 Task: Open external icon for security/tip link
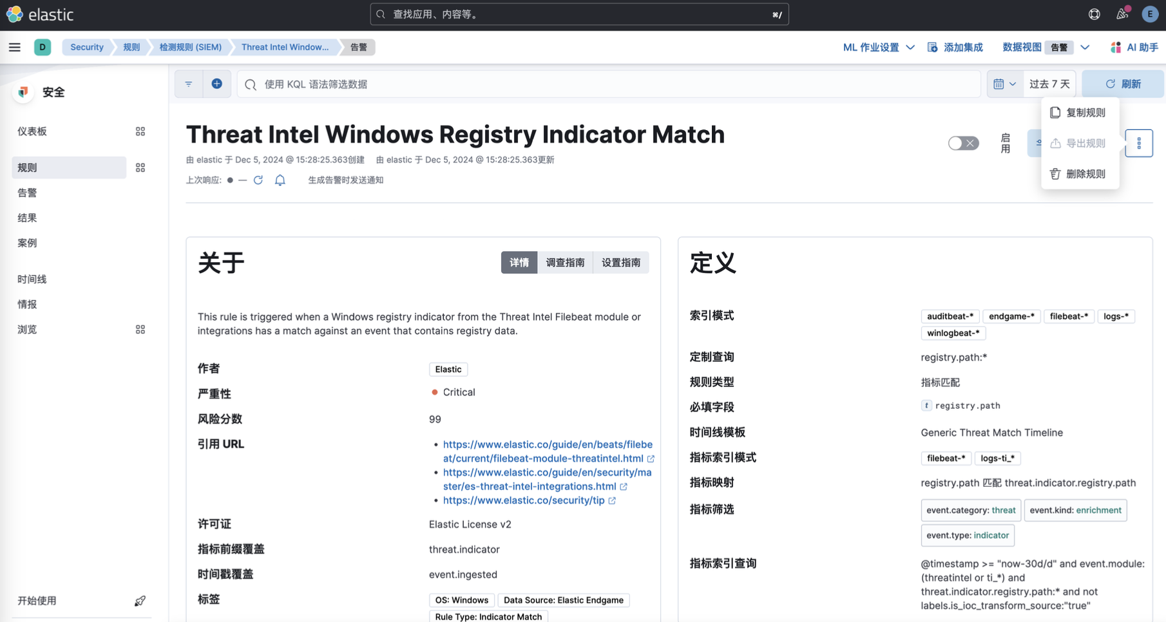(612, 501)
